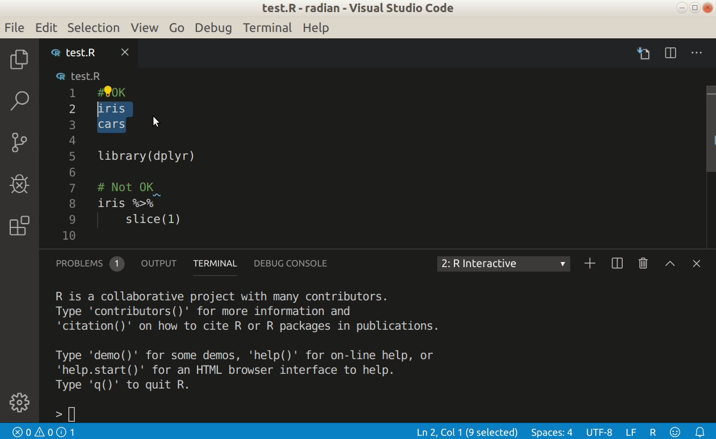Open terminal selector '2: R Interactive' dropdown
This screenshot has height=439, width=716.
503,264
